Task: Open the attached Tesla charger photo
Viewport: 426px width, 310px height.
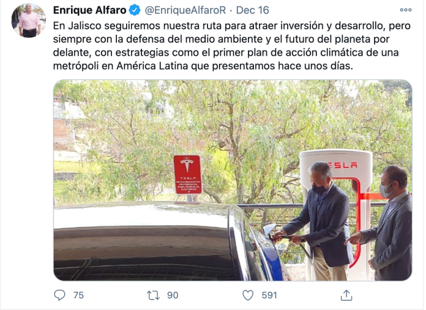Action: tap(233, 180)
